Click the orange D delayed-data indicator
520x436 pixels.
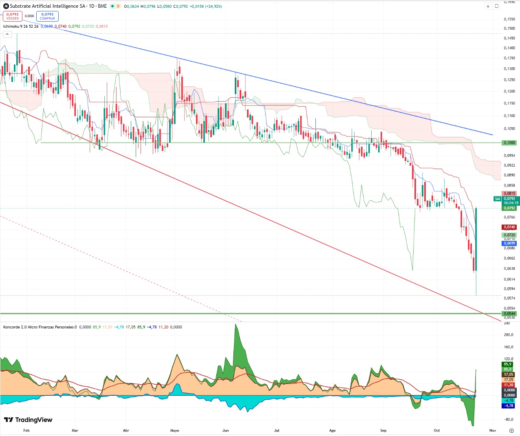(118, 6)
